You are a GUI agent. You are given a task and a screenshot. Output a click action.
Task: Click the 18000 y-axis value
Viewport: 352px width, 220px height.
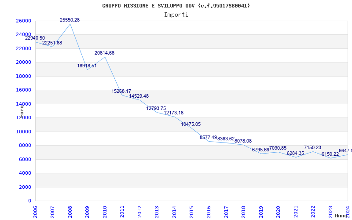tap(23, 76)
